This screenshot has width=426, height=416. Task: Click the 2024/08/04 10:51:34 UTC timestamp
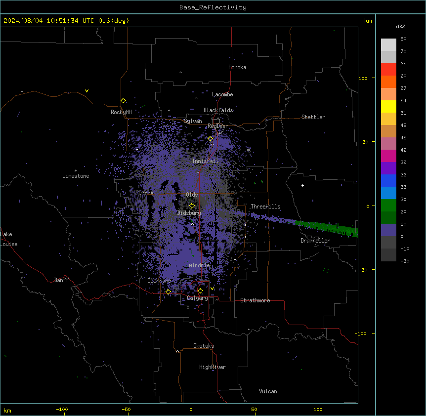tap(49, 21)
